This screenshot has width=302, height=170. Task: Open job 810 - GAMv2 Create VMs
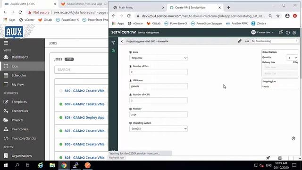[x=84, y=91]
